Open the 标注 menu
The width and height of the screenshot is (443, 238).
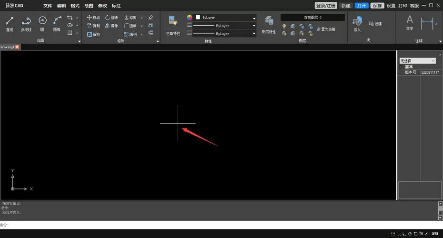(116, 6)
